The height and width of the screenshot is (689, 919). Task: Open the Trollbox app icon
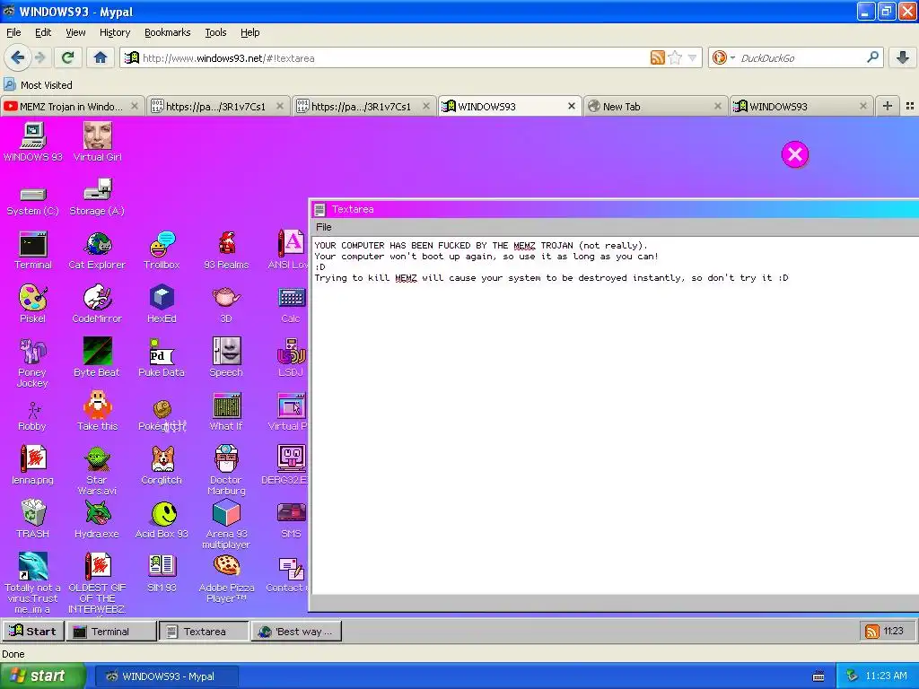[x=162, y=250]
